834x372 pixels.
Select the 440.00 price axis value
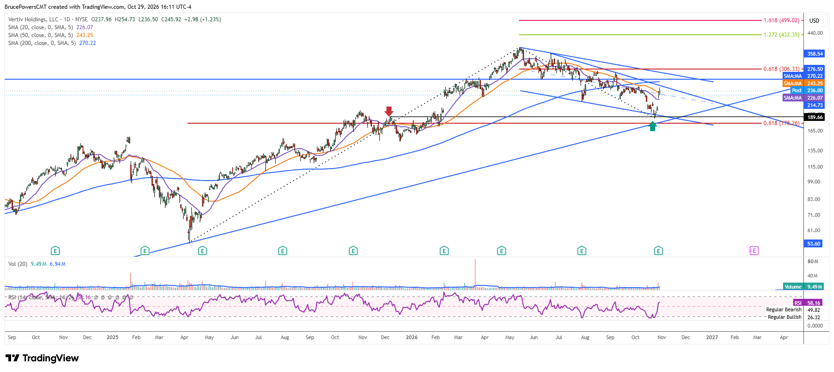pyautogui.click(x=815, y=33)
